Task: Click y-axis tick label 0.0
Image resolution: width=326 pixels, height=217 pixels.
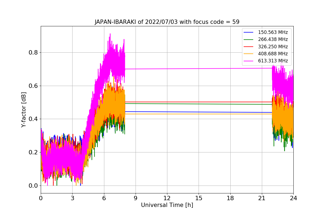Action: pyautogui.click(x=33, y=186)
